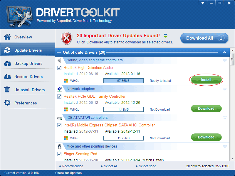Image resolution: width=235 pixels, height=176 pixels.
Task: Click the Current version: 8.0.166 text
Action: [21, 173]
